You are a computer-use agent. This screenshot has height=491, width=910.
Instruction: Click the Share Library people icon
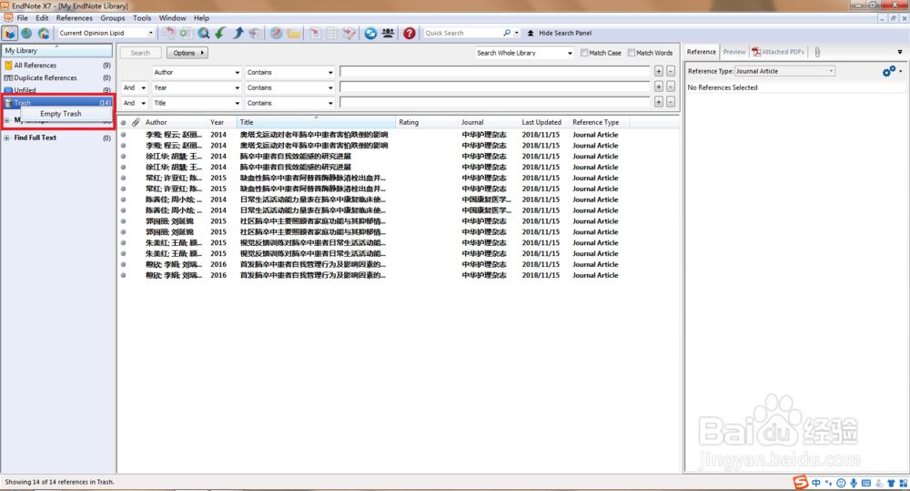click(x=388, y=33)
